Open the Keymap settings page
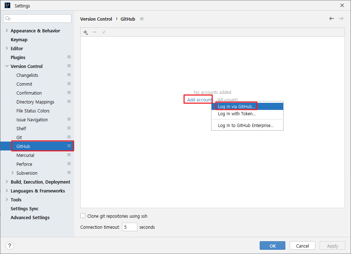Screen dimensions: 351x254 19,40
